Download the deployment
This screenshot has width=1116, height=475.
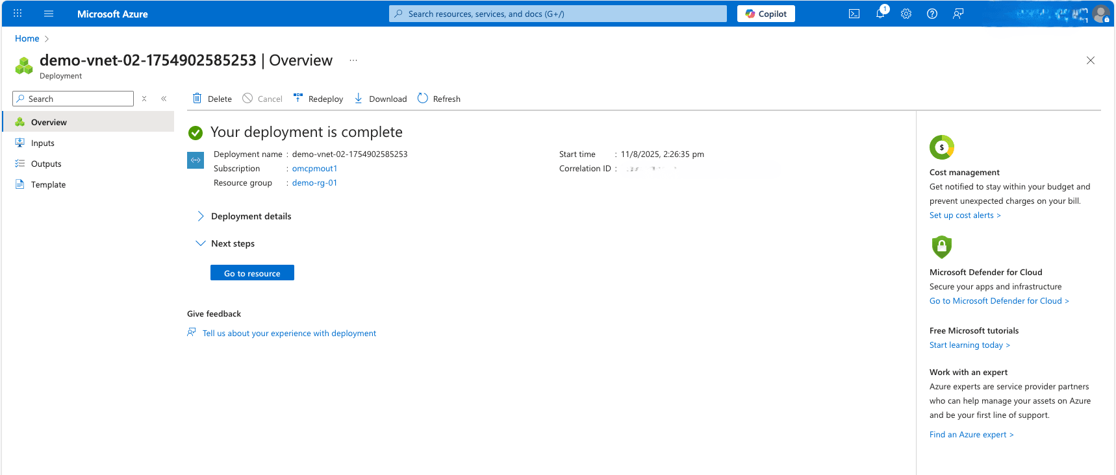381,99
